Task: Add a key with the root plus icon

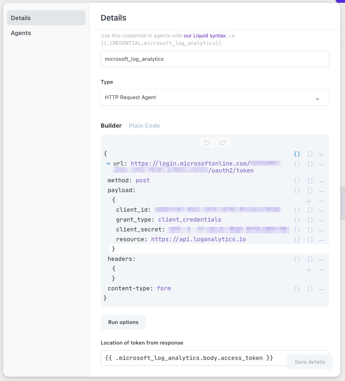Action: point(322,154)
